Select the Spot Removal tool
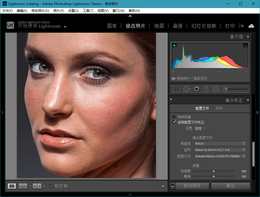 pyautogui.click(x=187, y=89)
